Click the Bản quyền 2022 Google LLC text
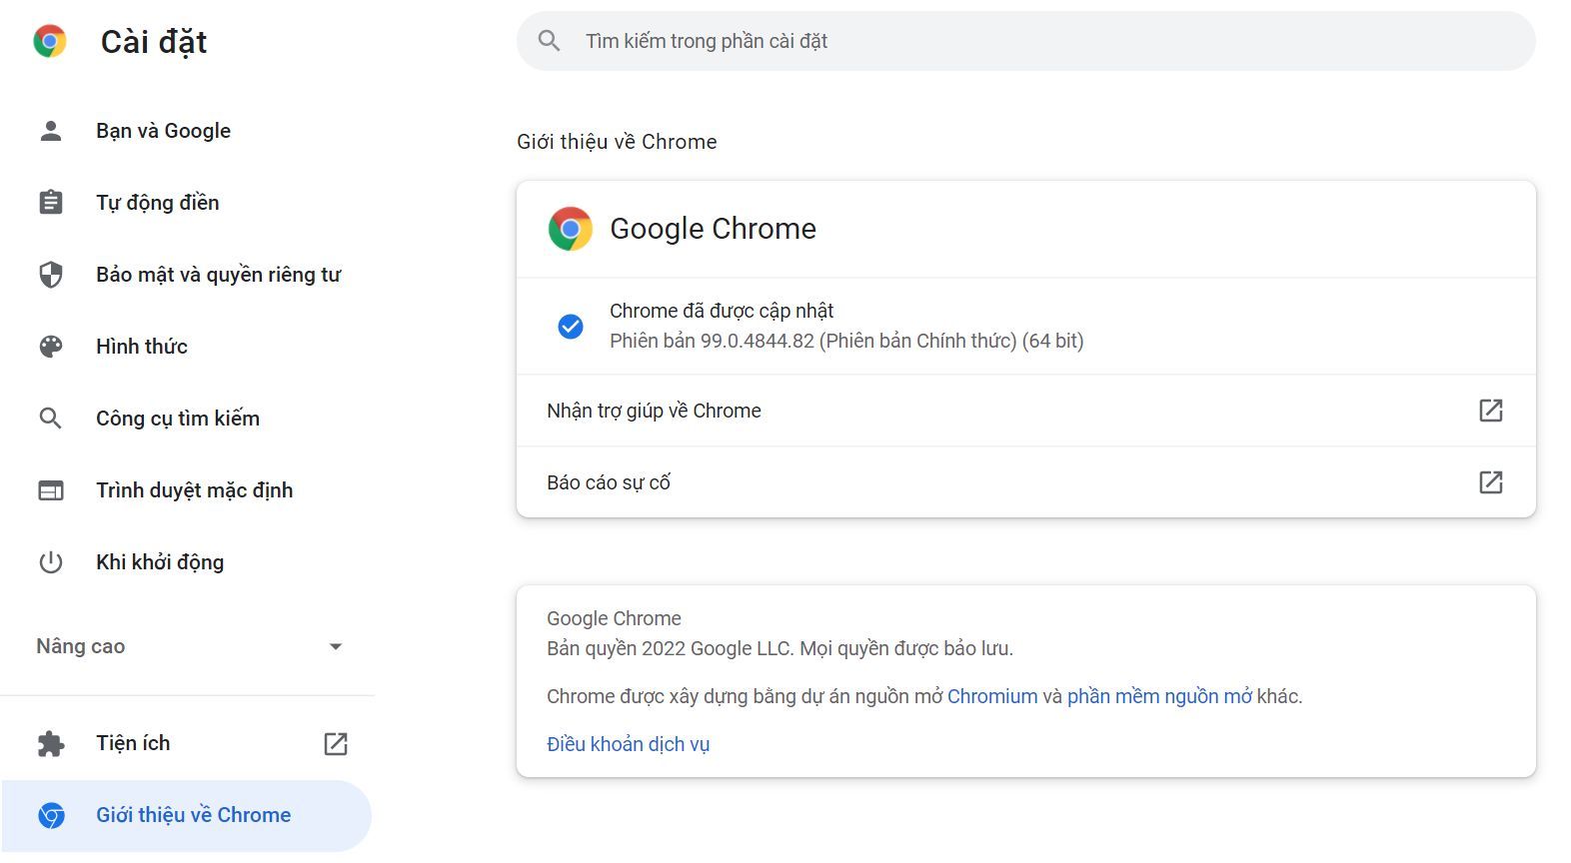This screenshot has width=1571, height=863. click(x=780, y=648)
